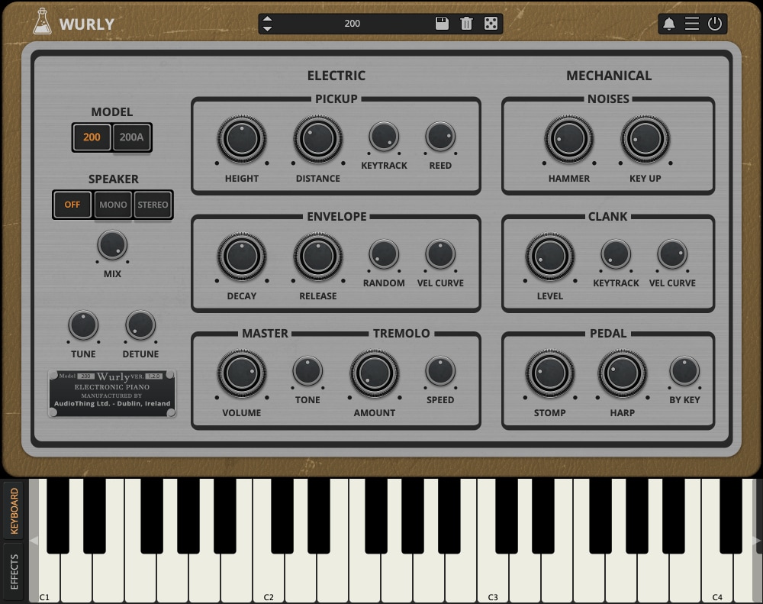Click the master VOLUME knob
The image size is (763, 604).
242,373
